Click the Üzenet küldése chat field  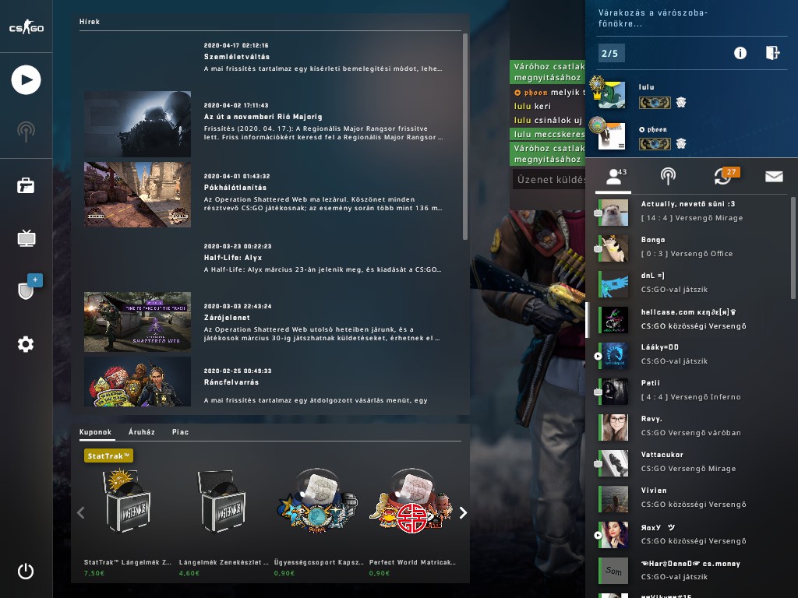549,180
